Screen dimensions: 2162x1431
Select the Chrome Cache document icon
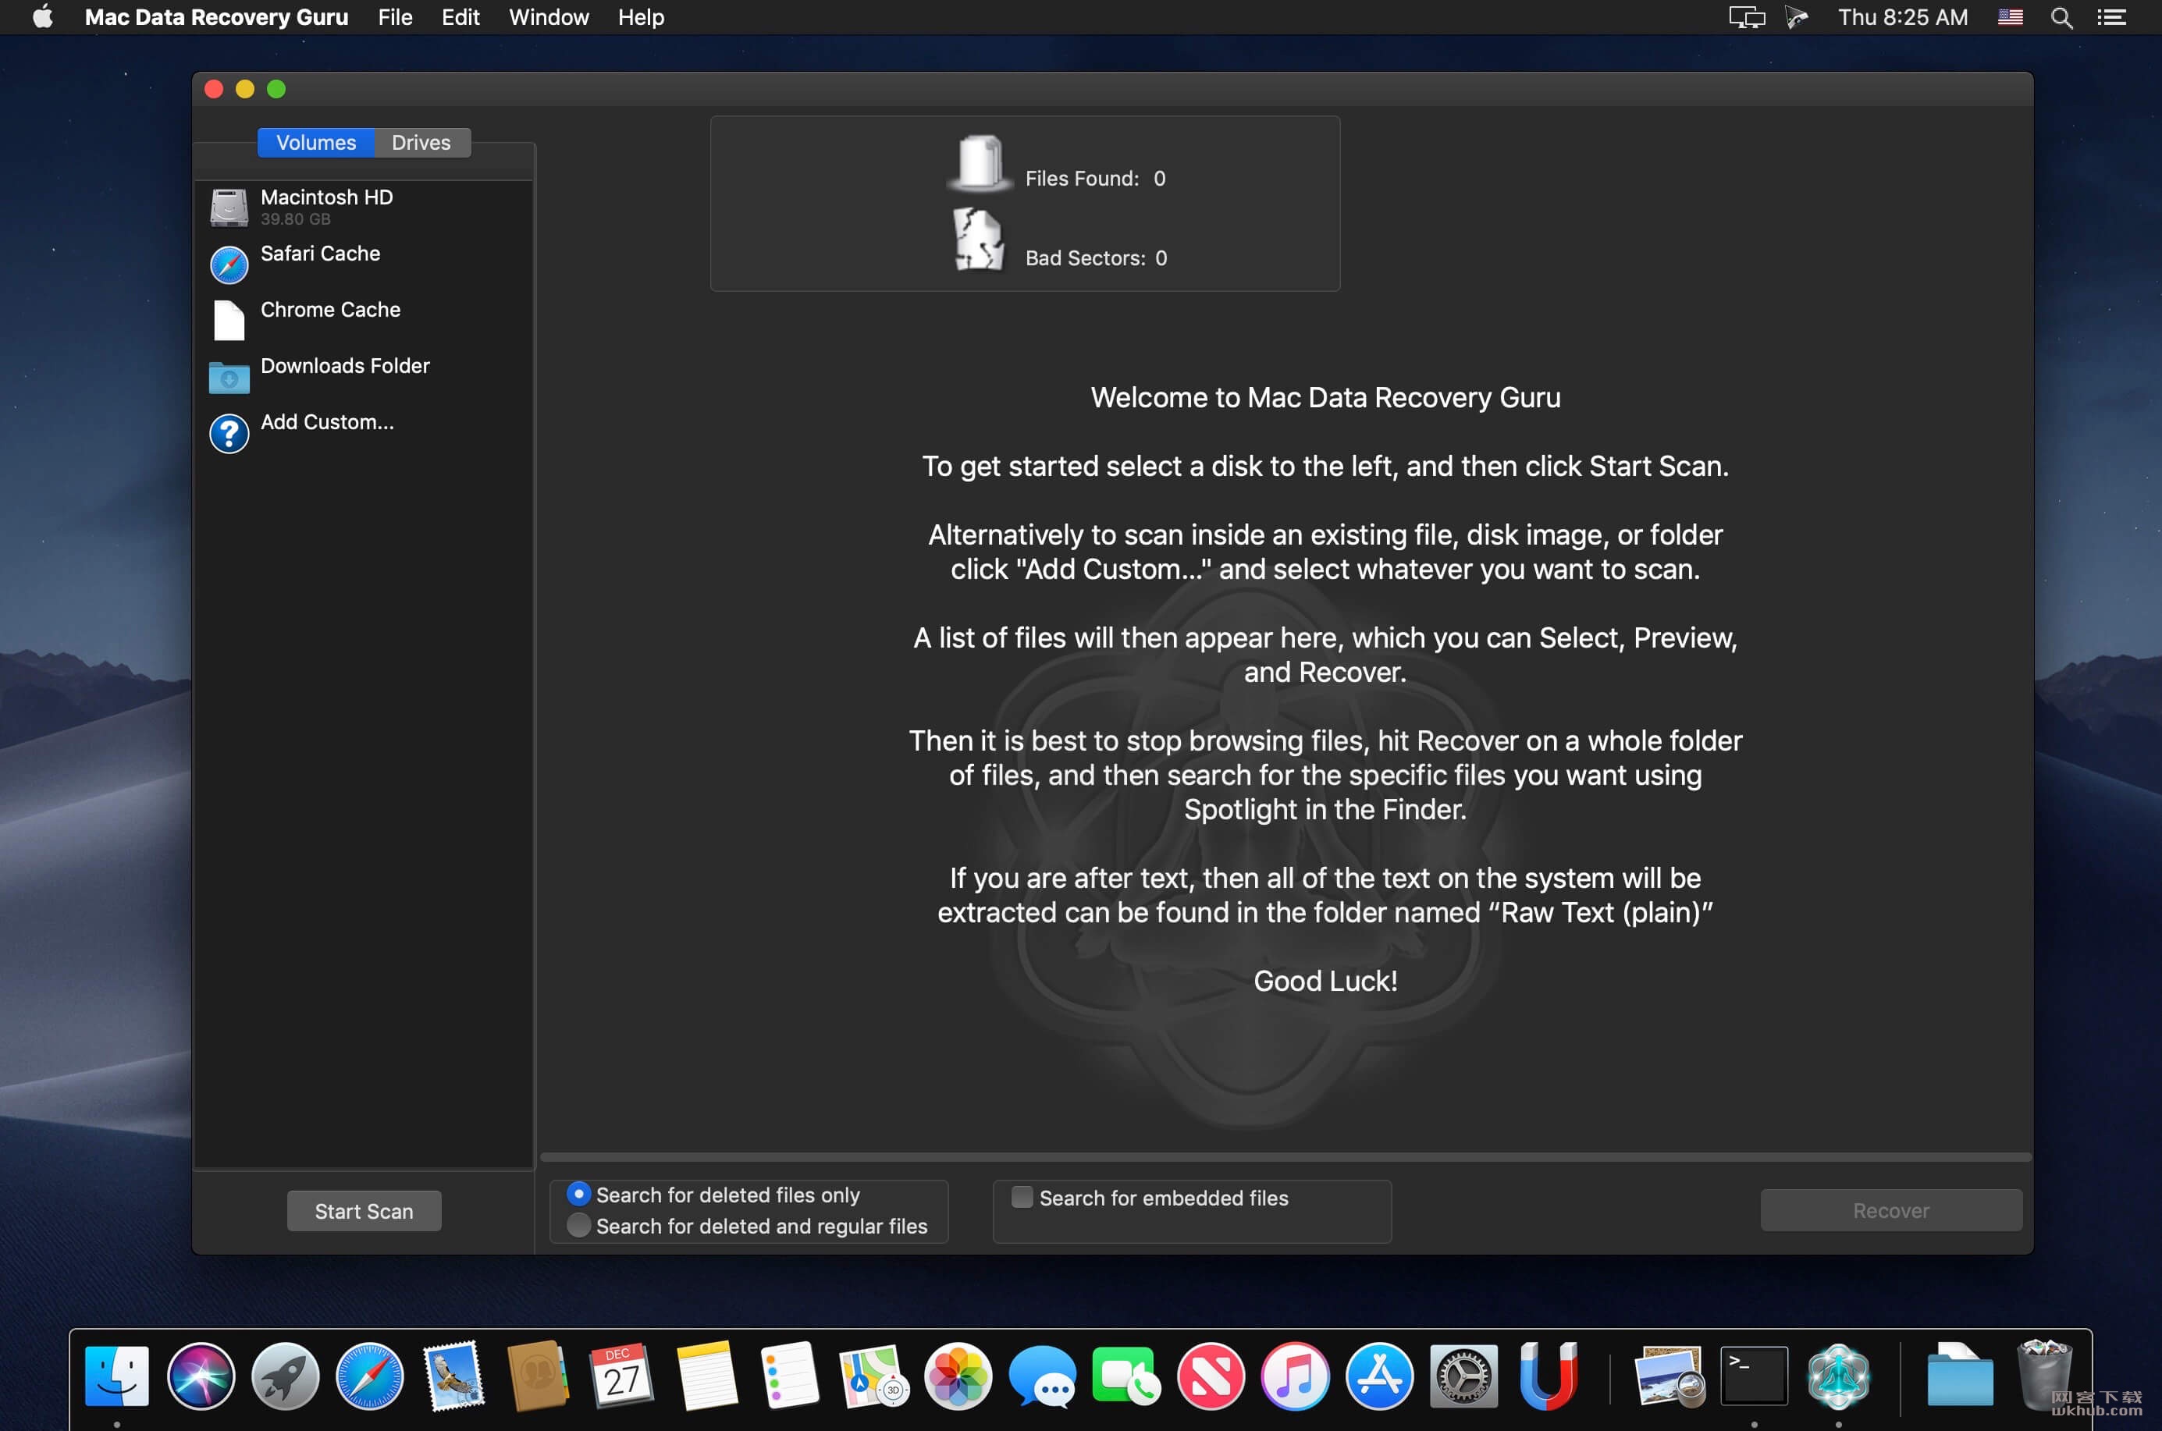click(229, 321)
